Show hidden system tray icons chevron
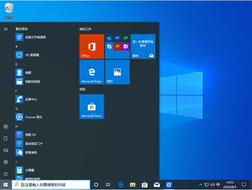This screenshot has height=190, width=252. click(200, 185)
